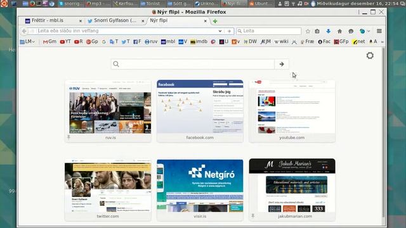The height and width of the screenshot is (228, 406).
Task: Open the jakubmarian.com tile
Action: tap(292, 190)
